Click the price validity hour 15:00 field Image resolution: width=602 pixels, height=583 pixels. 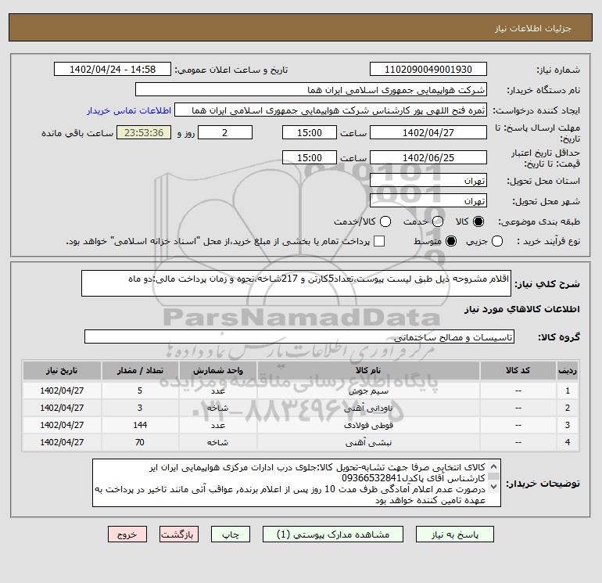click(310, 157)
